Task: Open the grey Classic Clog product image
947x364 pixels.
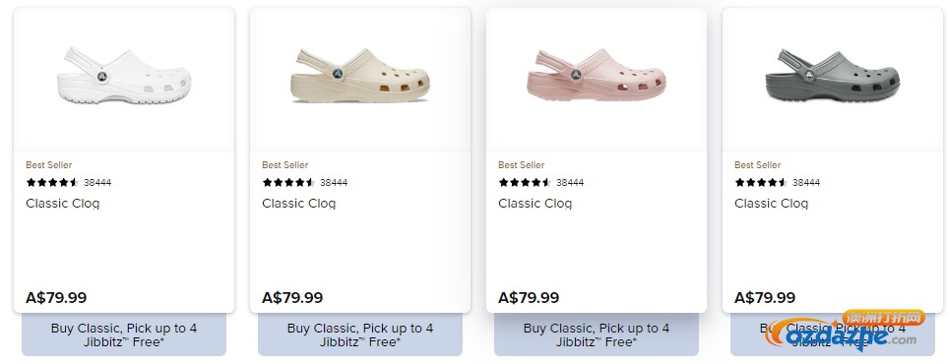Action: pyautogui.click(x=832, y=76)
